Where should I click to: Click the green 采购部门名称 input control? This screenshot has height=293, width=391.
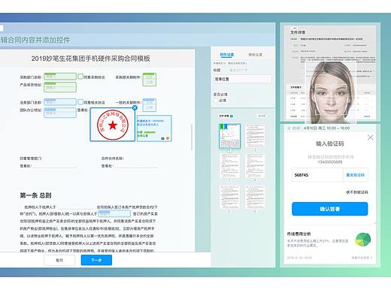point(60,77)
